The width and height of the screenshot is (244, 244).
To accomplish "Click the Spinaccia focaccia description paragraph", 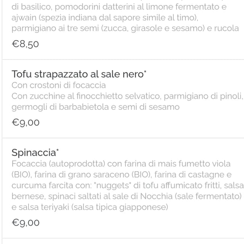I will click(x=128, y=186).
